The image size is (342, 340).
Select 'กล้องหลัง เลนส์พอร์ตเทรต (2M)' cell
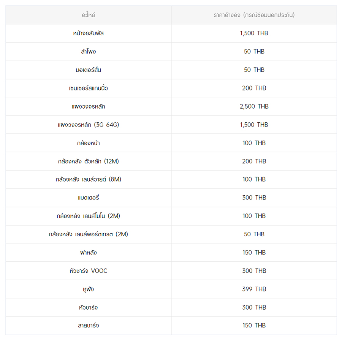click(x=88, y=234)
